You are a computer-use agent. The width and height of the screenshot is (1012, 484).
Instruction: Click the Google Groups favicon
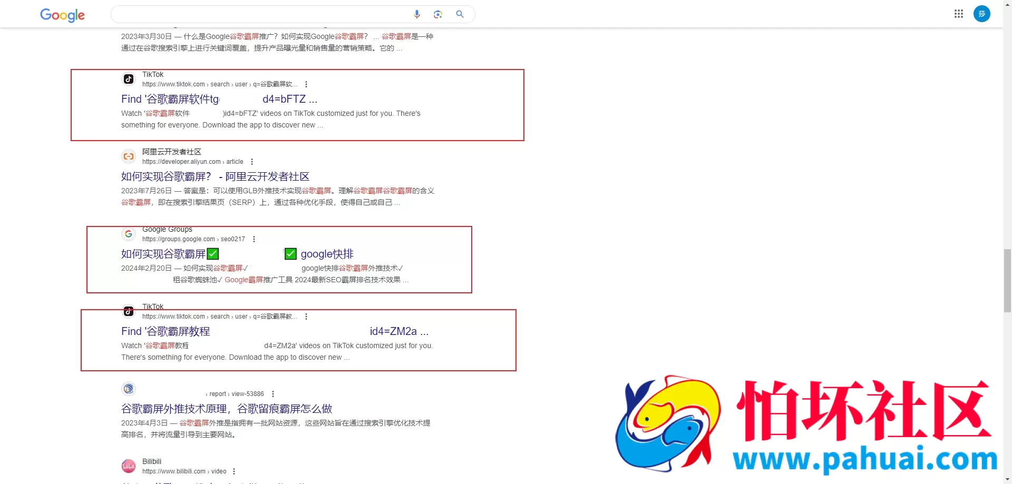click(128, 234)
